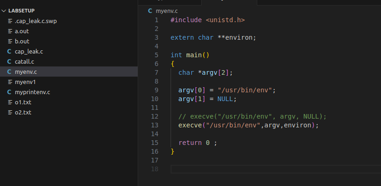Screen dimensions: 381x186
Task: Click NULL on line 10
Action: tap(225, 99)
